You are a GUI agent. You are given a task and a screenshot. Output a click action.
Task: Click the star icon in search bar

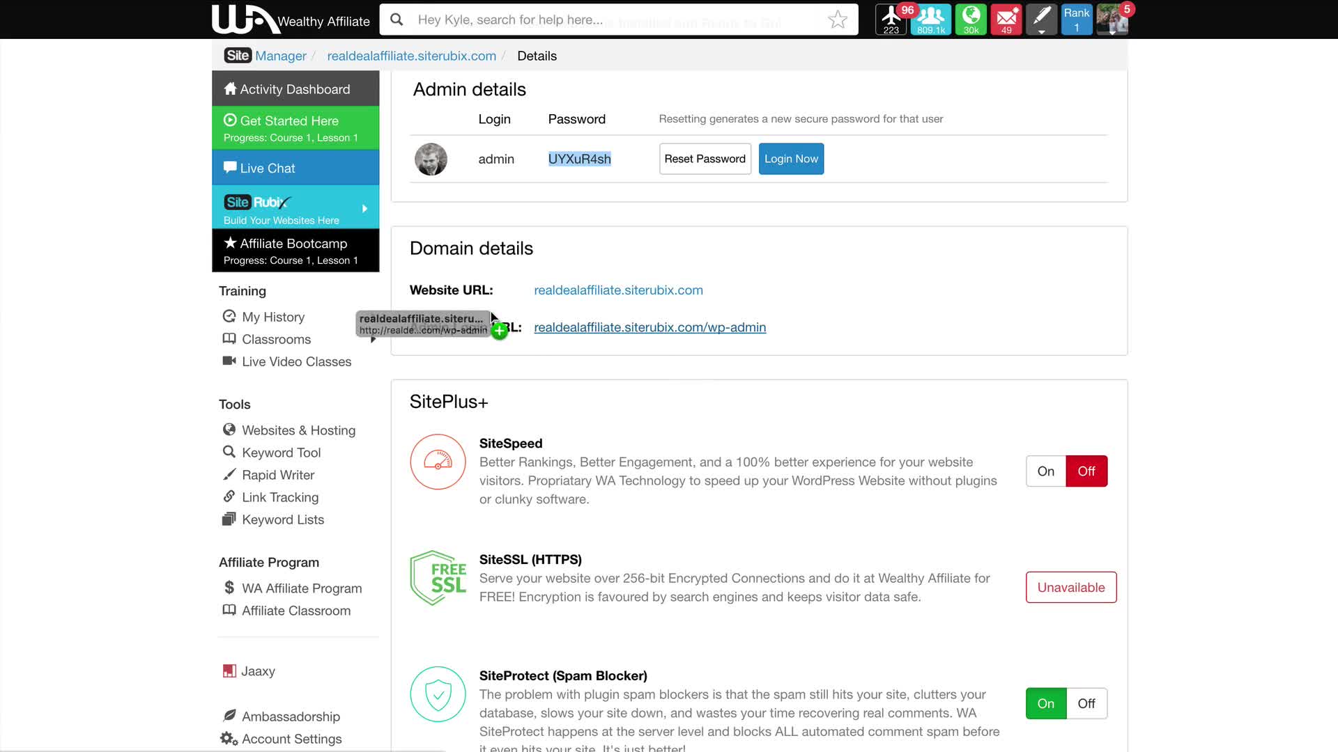[838, 19]
